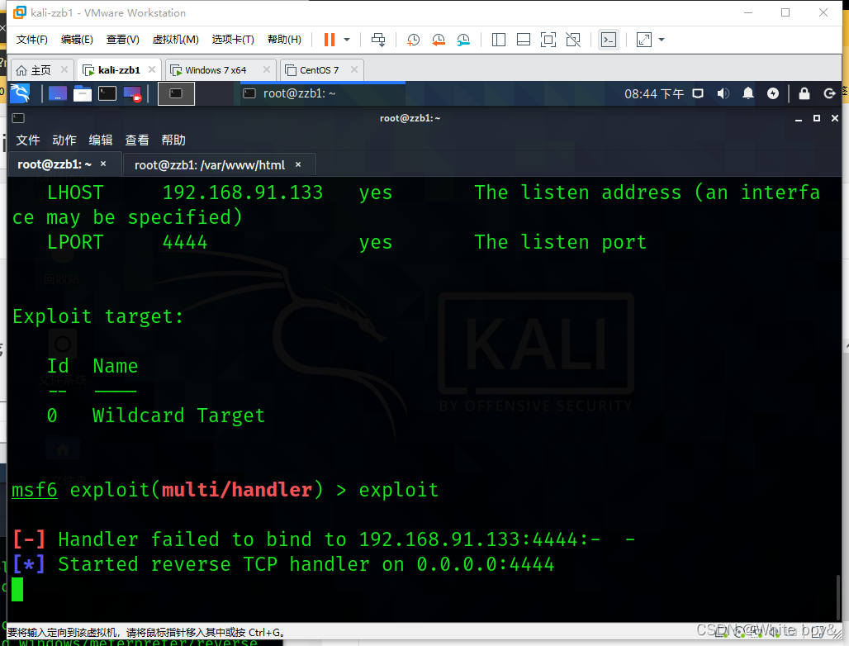
Task: Open the notifications bell icon
Action: [x=747, y=93]
